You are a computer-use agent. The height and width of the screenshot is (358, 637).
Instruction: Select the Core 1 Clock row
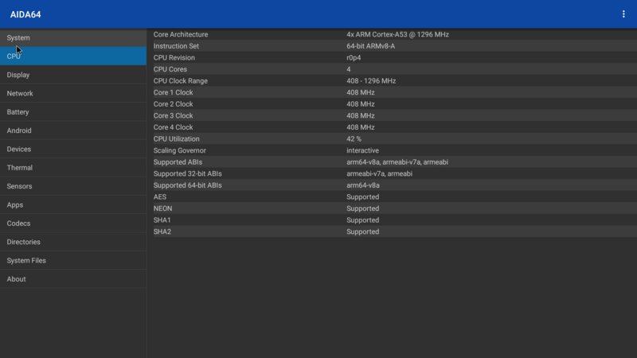click(x=392, y=92)
